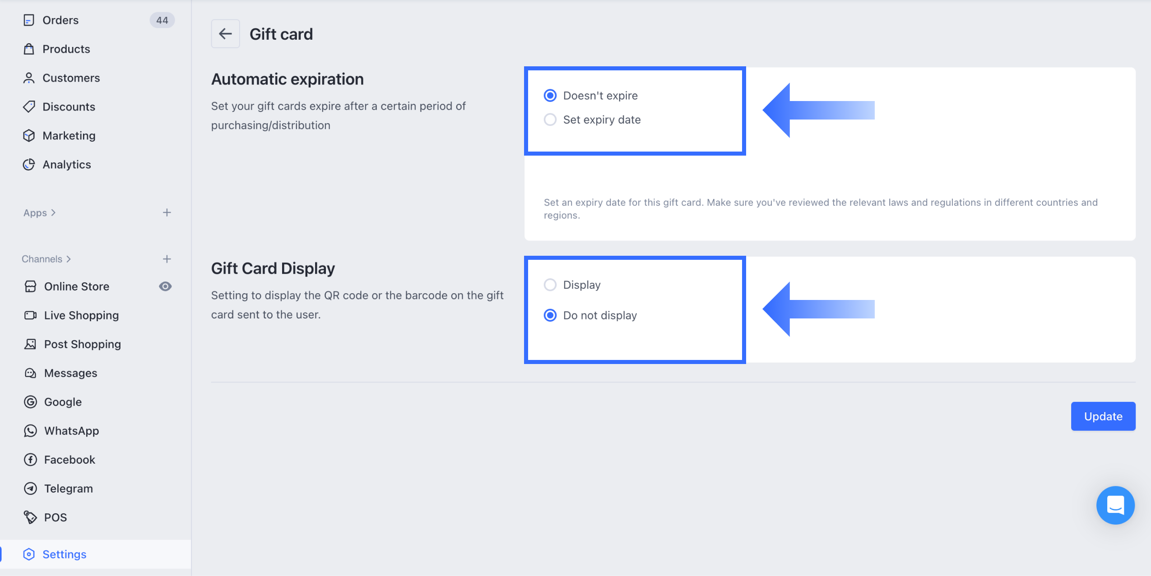Screen dimensions: 1151x576
Task: Go to Discounts in the sidebar
Action: point(69,107)
